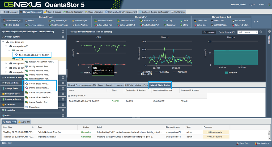This screenshot has height=147, width=272.
Task: Click the Create Grid toolbar icon
Action: click(x=195, y=20)
